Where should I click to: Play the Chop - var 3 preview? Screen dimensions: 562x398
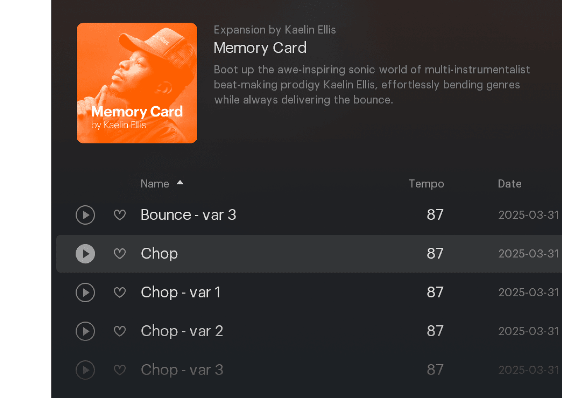(x=85, y=370)
